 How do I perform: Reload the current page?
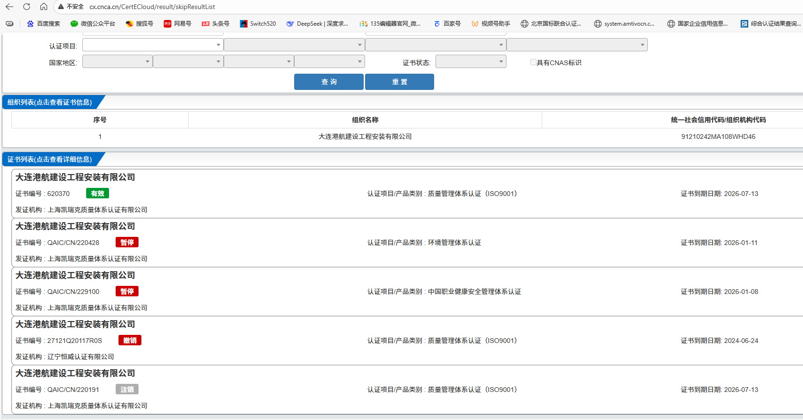tap(27, 7)
